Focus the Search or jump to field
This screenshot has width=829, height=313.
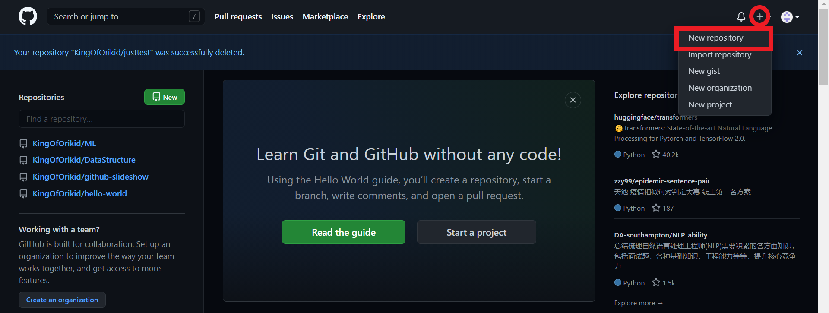[126, 16]
